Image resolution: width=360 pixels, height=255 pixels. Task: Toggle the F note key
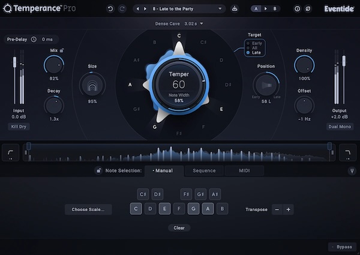179,209
